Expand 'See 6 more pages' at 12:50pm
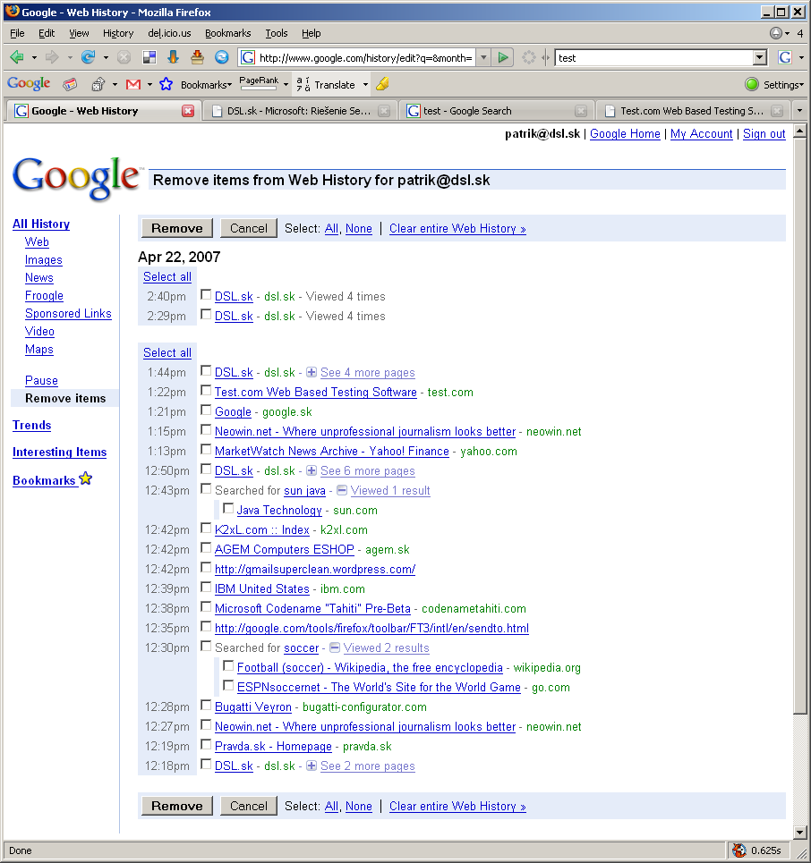This screenshot has height=863, width=811. 312,470
